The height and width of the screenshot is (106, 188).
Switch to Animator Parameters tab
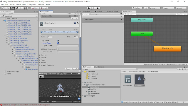coord(94,14)
